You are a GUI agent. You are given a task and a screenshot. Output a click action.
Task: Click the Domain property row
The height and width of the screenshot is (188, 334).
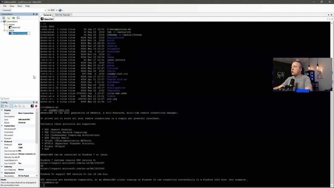tap(19, 138)
